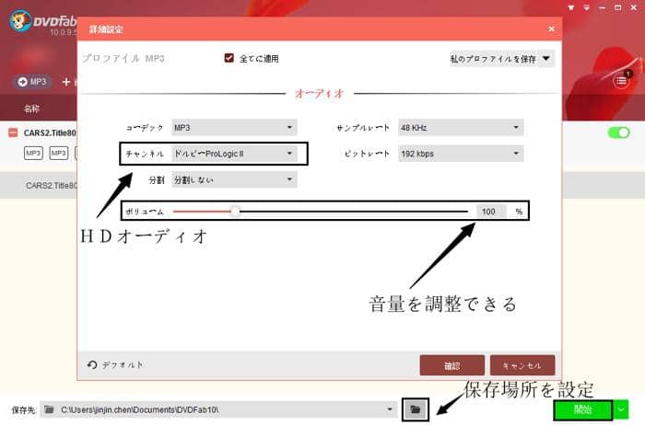Screen dimensions: 645x425
Task: Open the save path dropdown arrow
Action: coord(389,409)
